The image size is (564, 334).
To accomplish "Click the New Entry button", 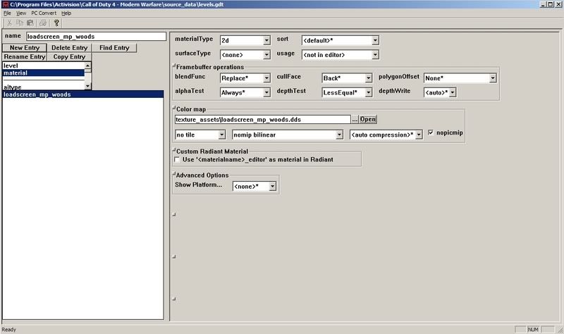I will coord(23,48).
